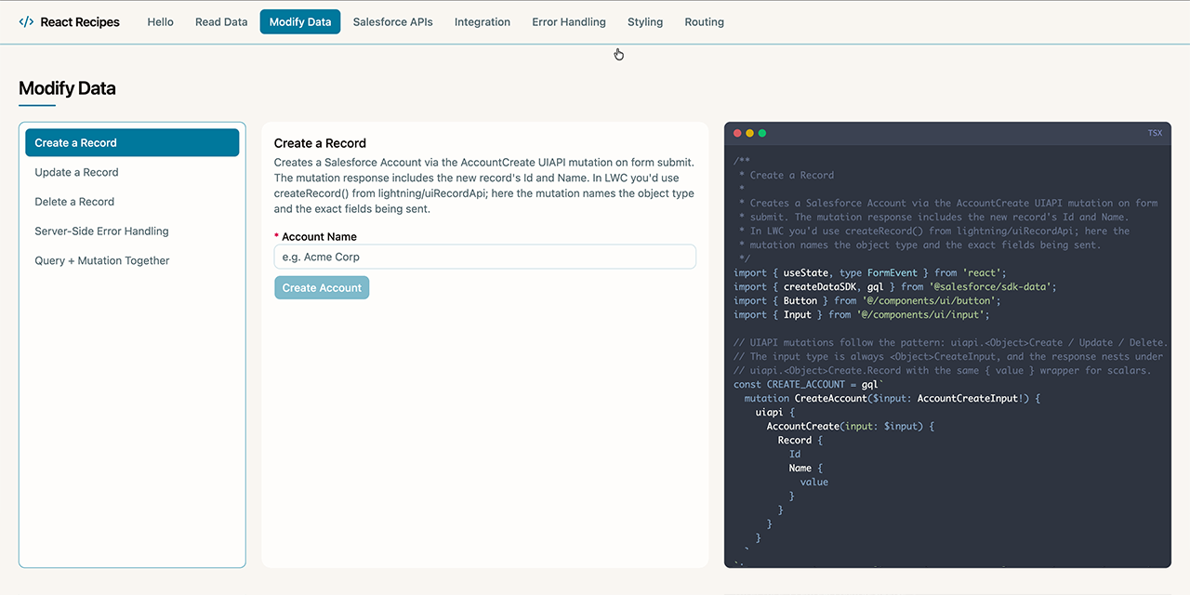Open the Read Data tab
Screen dimensions: 1190x595
(x=221, y=22)
